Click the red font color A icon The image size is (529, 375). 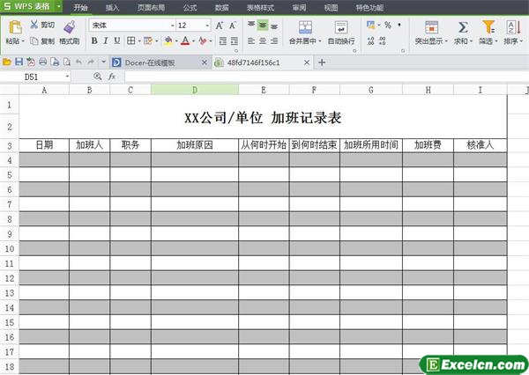pos(185,41)
